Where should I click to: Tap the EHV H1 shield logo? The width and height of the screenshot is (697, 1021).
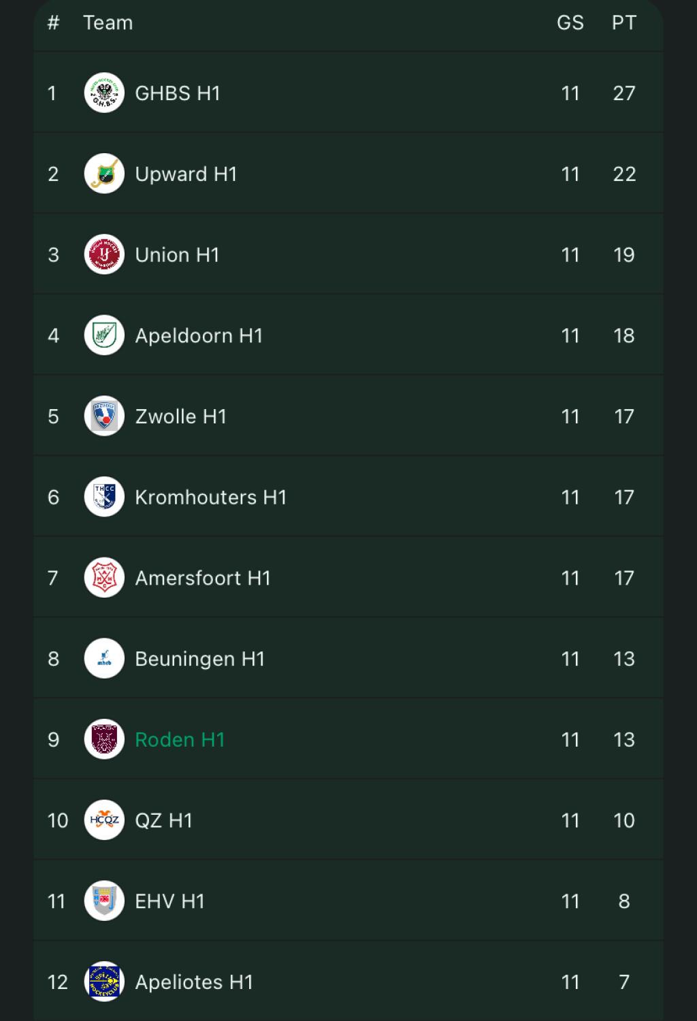(x=104, y=901)
